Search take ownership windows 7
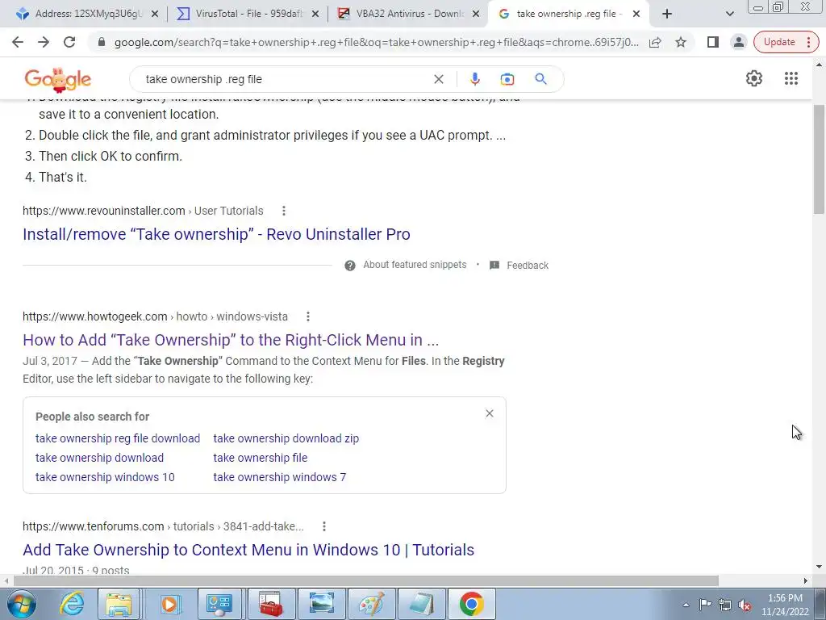 pyautogui.click(x=280, y=477)
